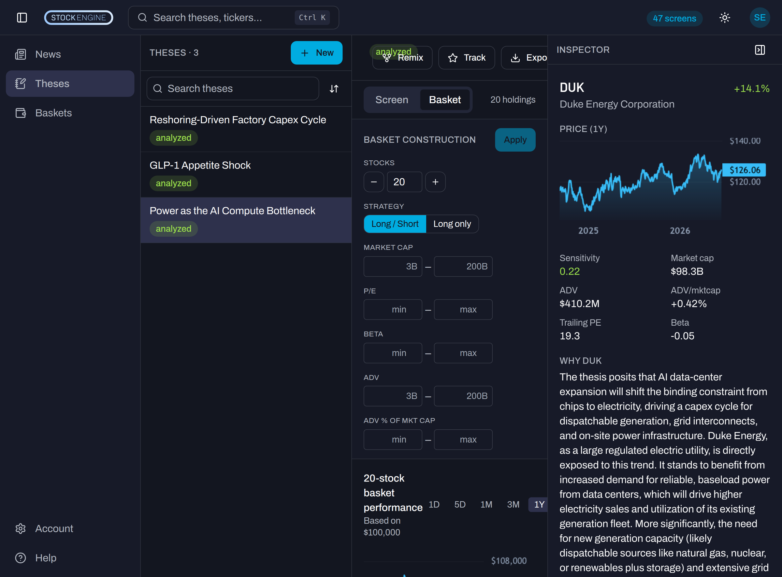This screenshot has height=577, width=782.
Task: Select 1D performance range
Action: coord(434,505)
